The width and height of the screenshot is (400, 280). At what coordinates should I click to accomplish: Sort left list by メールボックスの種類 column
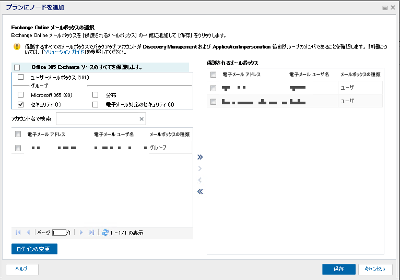[x=170, y=135]
